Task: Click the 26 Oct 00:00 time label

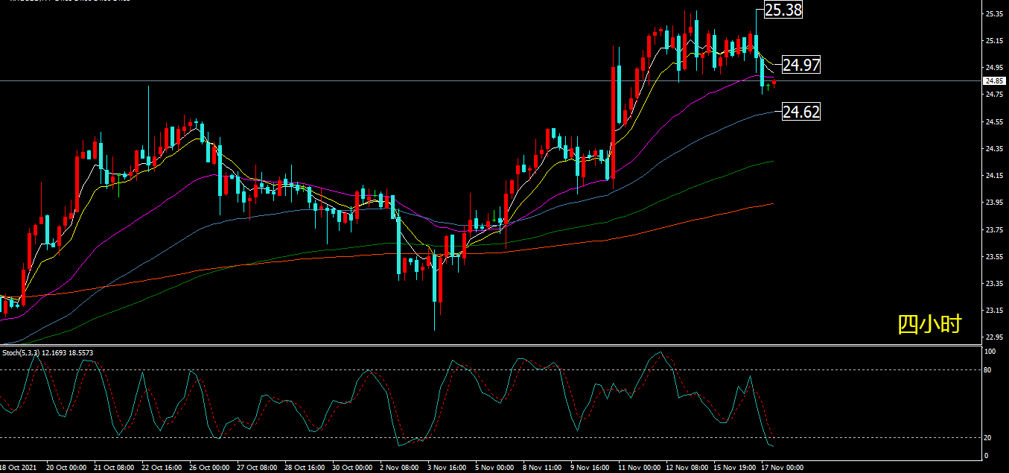Action: 209,467
